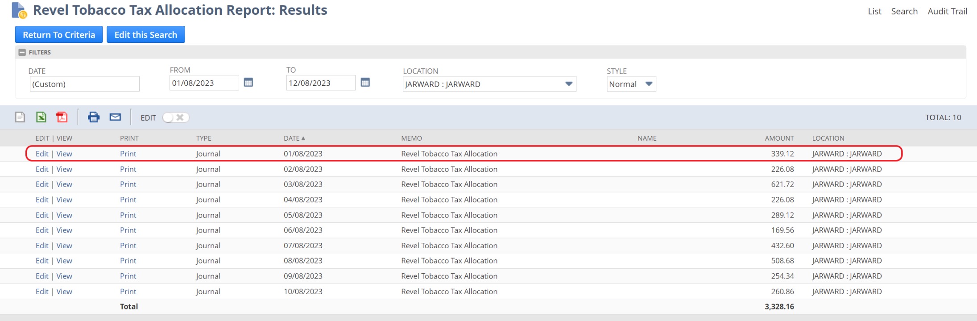Viewport: 977px width, 321px height.
Task: Collapse the FILTERS section
Action: 22,52
